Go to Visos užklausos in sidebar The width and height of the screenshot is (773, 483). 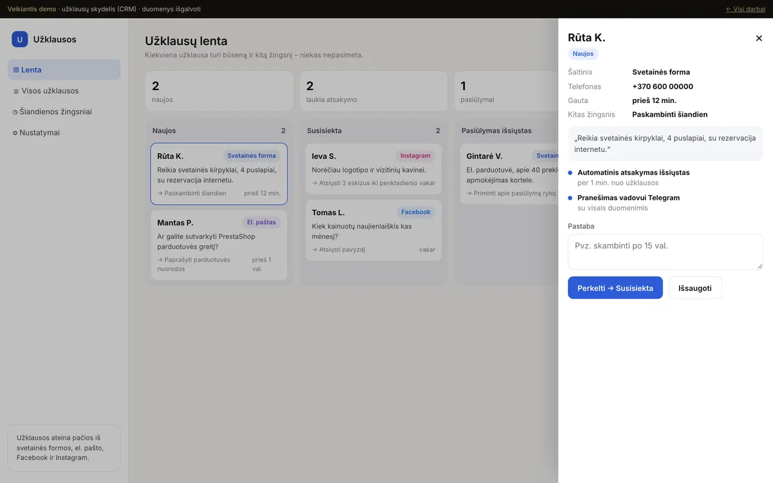[x=64, y=91]
